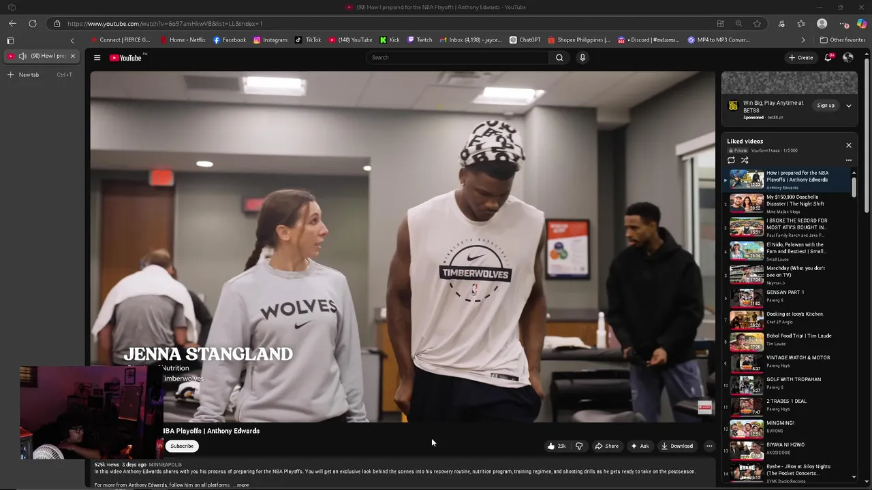The image size is (872, 490).
Task: Subscribe to the channel
Action: coord(182,446)
